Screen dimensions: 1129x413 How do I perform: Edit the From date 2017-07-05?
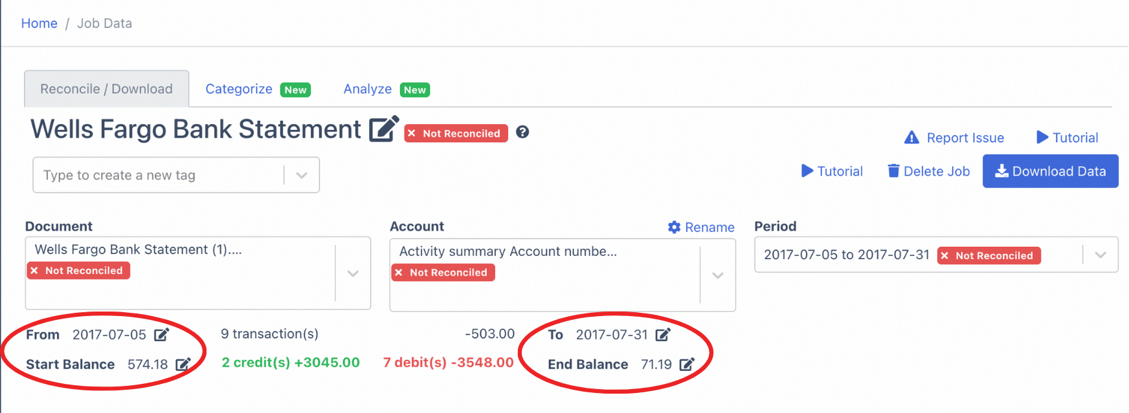tap(162, 334)
